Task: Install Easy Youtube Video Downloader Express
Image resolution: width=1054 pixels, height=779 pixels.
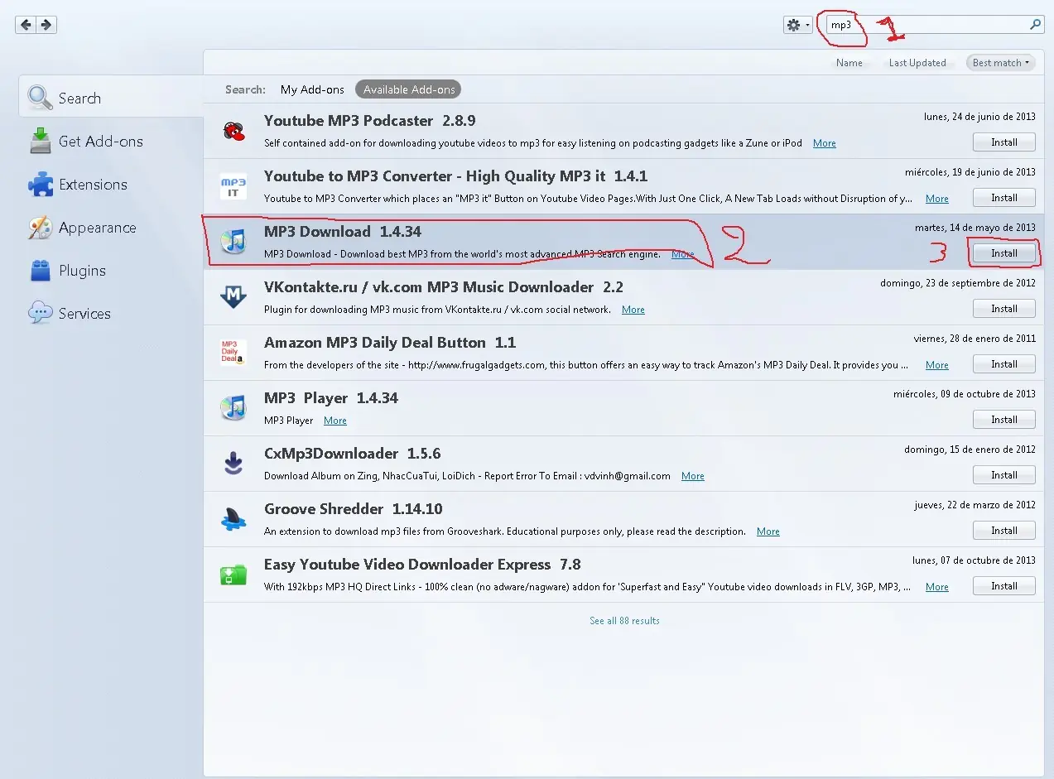Action: [1003, 586]
